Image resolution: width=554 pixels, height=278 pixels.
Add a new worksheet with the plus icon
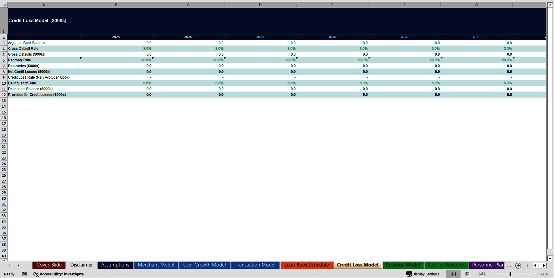tap(518, 265)
